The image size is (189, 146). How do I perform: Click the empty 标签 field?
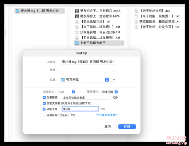pyautogui.click(x=88, y=70)
